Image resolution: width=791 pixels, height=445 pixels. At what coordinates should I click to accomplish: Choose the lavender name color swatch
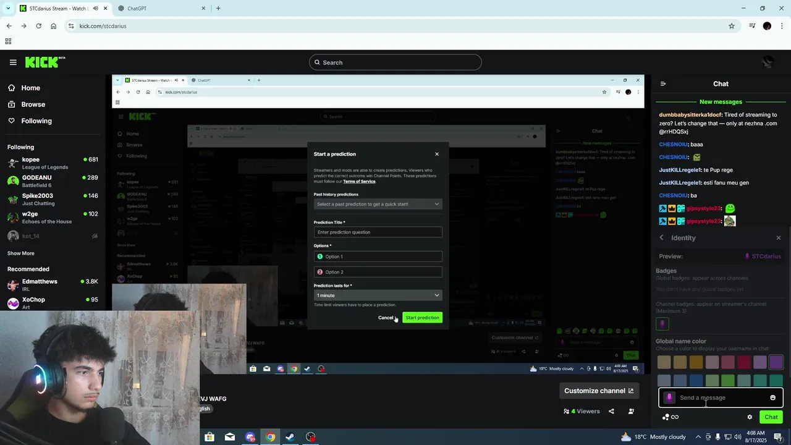(760, 362)
